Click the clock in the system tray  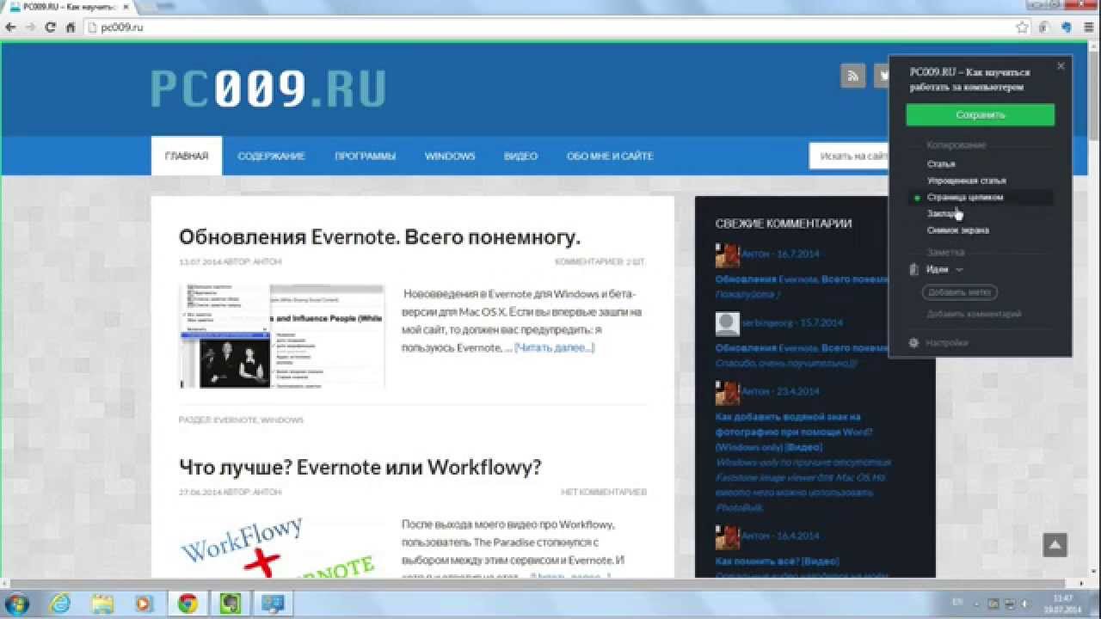click(1063, 604)
